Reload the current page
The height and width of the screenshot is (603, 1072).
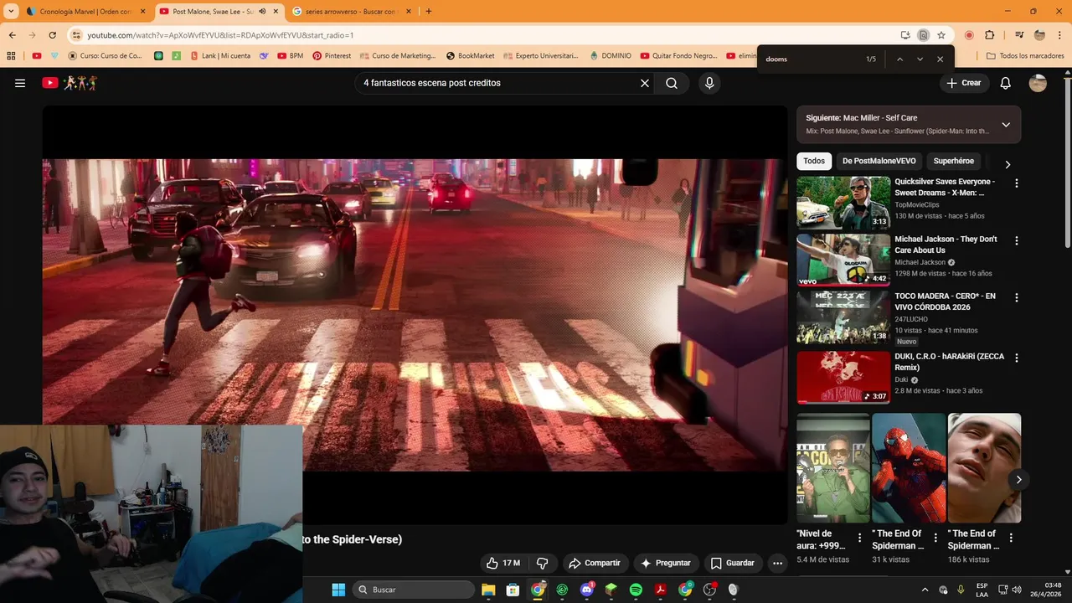(52, 35)
